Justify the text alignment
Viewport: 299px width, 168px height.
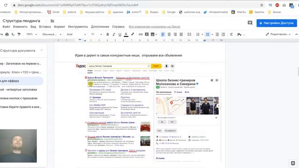coord(181,35)
